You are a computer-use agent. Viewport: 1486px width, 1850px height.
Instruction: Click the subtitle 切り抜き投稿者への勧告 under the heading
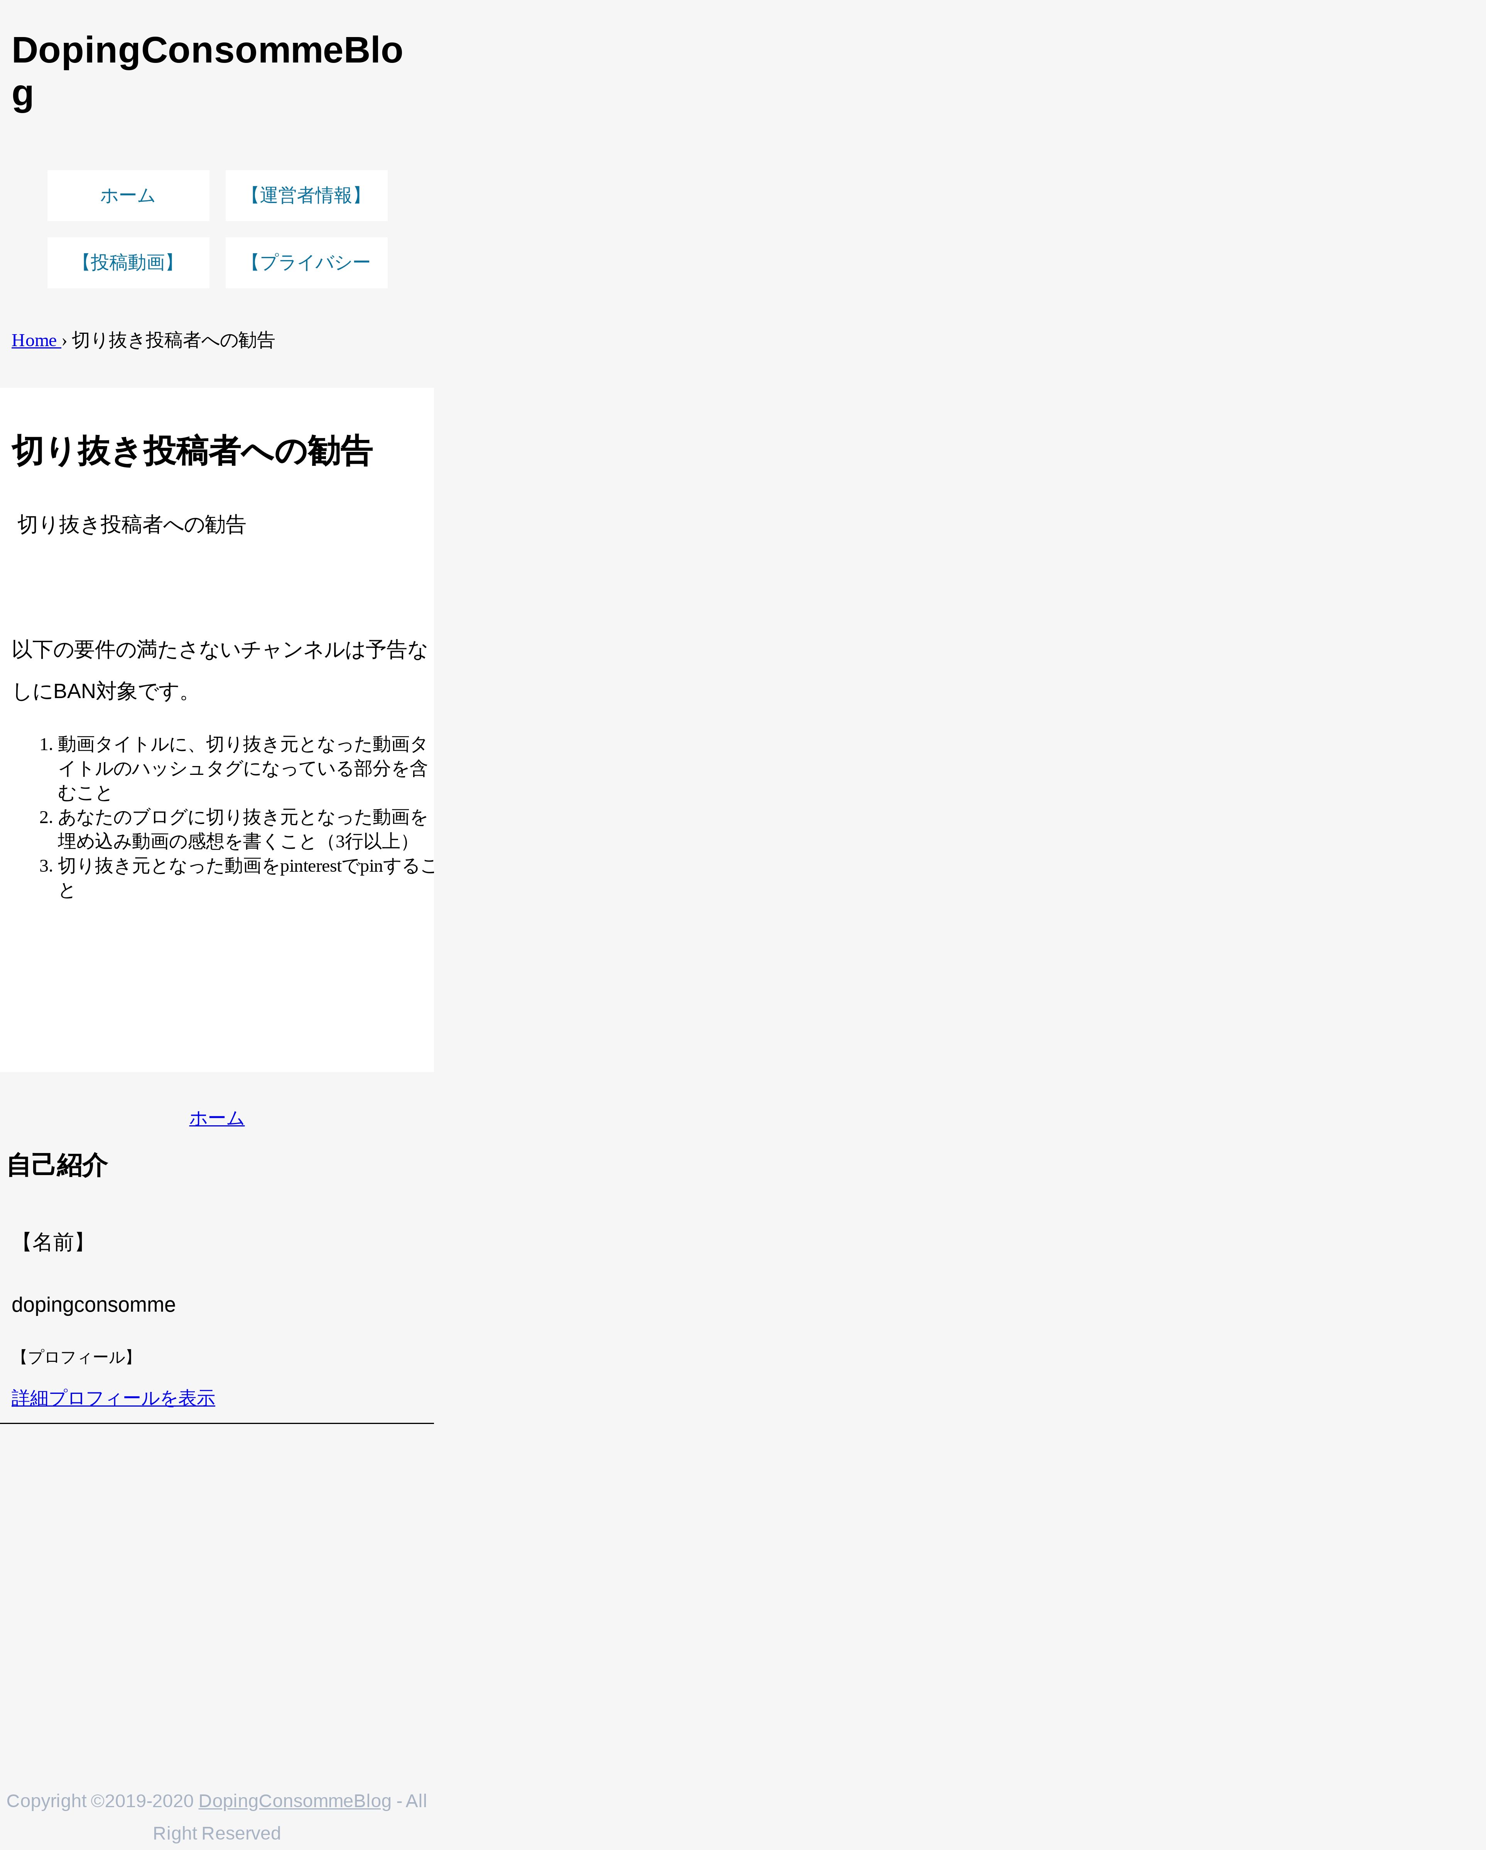(x=132, y=524)
